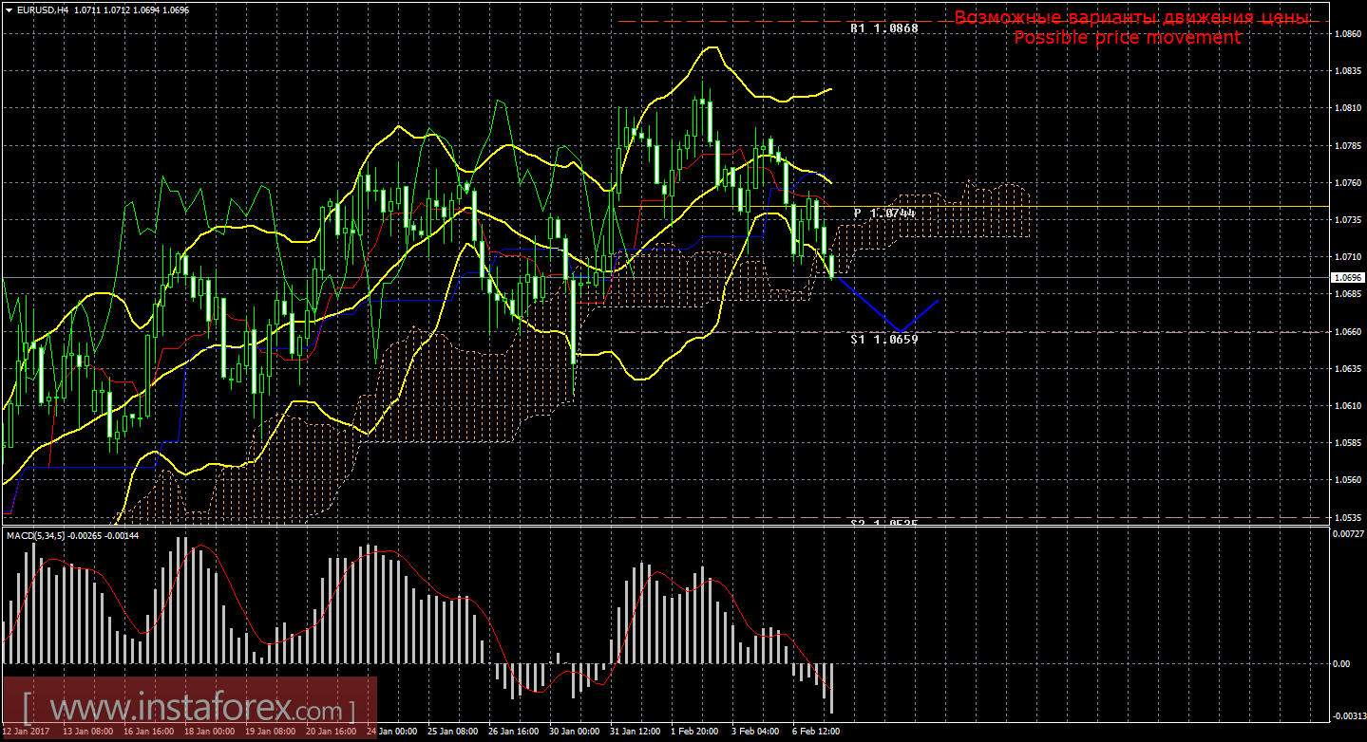Click the S1 1.0659 support label
This screenshot has height=742, width=1367.
(x=884, y=338)
